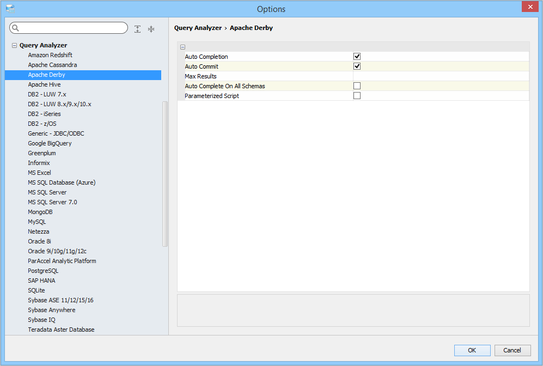The width and height of the screenshot is (543, 366).
Task: Select Oracle 9i/10g/11g/12c
Action: 57,252
